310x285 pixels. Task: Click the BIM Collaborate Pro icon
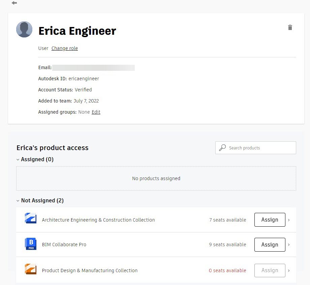(30, 244)
